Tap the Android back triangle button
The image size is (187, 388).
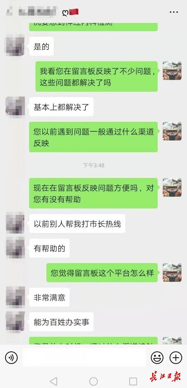pos(54,381)
